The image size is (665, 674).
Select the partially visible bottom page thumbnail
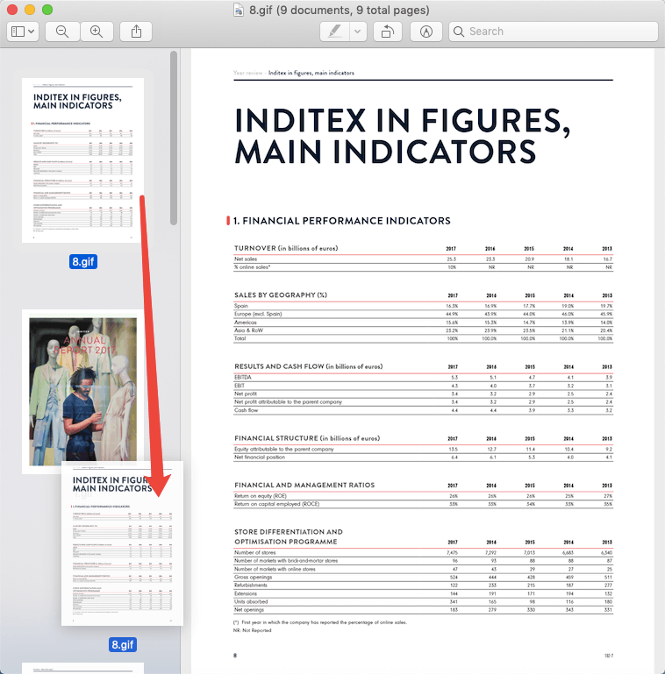(83, 668)
